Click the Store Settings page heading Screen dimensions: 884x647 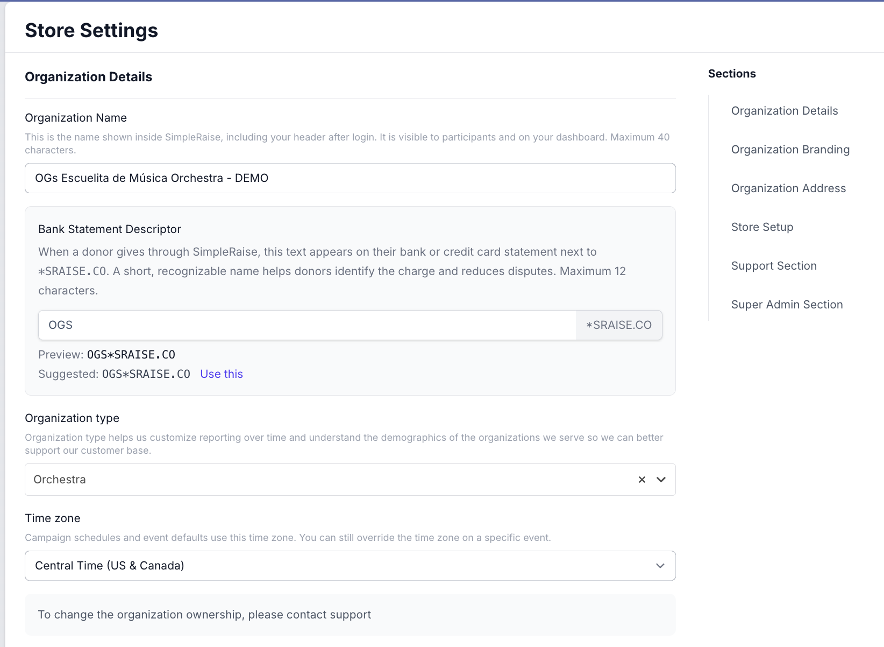pyautogui.click(x=91, y=31)
